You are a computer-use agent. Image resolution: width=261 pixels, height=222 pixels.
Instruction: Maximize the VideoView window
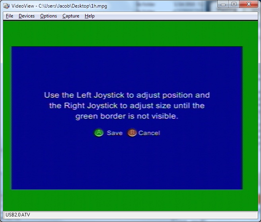[x=234, y=4]
